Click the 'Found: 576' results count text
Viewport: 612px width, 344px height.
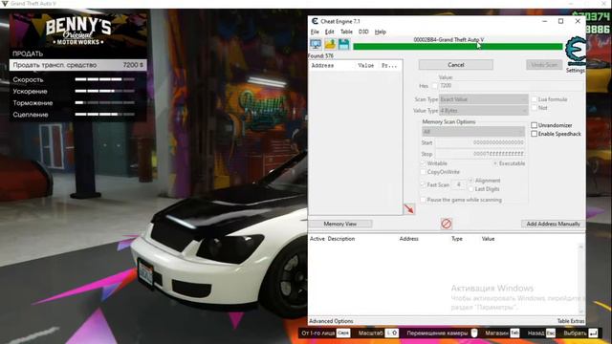click(321, 56)
